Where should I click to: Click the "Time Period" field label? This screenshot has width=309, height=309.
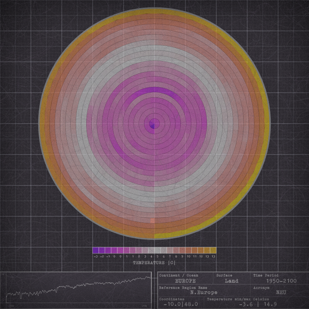(x=266, y=275)
